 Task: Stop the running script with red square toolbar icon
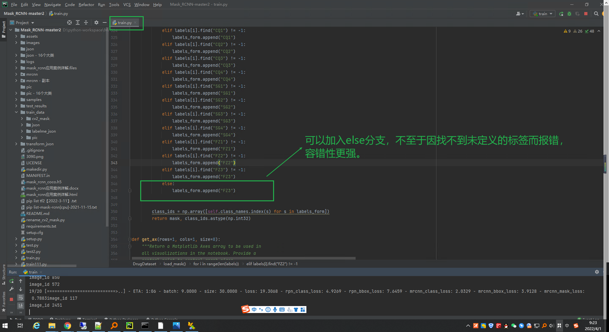(586, 14)
